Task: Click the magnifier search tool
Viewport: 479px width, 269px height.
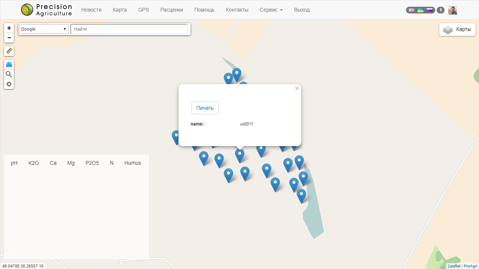Action: tap(9, 74)
